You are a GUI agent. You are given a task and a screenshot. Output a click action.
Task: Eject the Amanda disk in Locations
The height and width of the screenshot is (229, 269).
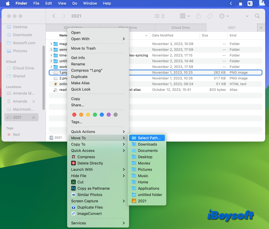[x=33, y=101]
